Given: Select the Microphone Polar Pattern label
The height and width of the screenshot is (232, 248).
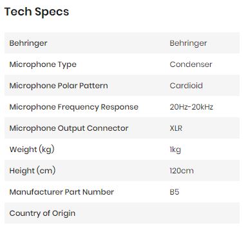Looking at the screenshot, I should pos(59,86).
